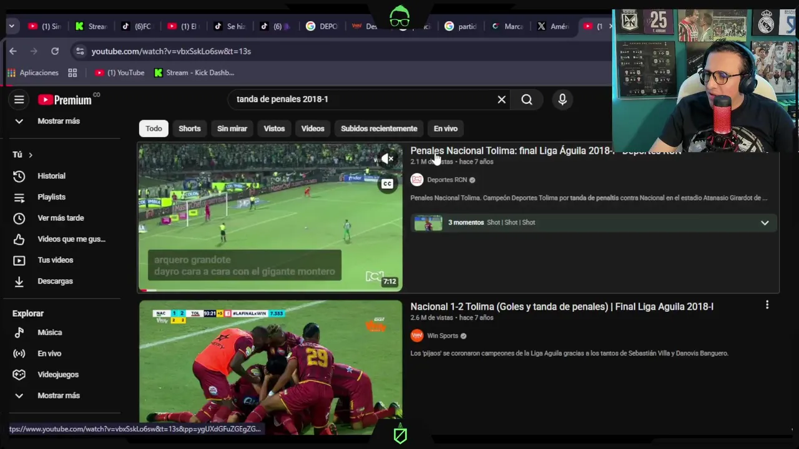The image size is (799, 449).
Task: Click 3 momentos chapter thumbnail
Action: click(x=428, y=223)
